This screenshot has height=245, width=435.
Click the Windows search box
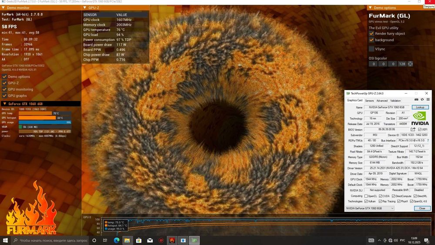tap(50, 240)
